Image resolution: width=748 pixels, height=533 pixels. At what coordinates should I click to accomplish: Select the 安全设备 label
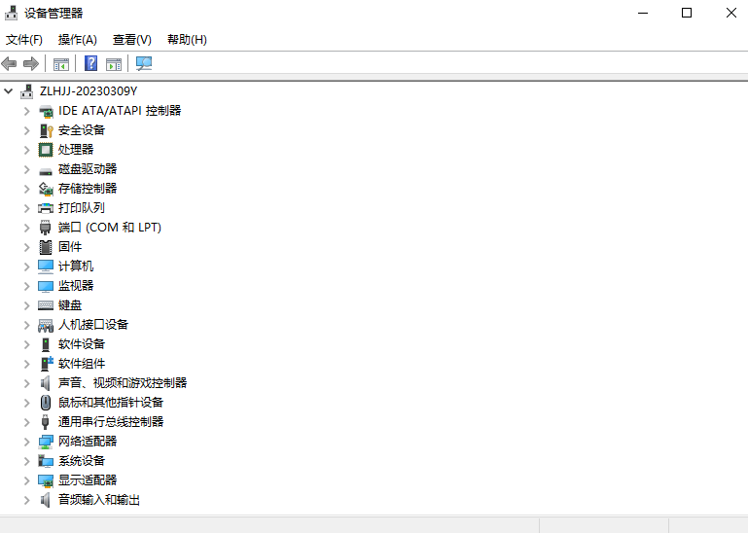(x=82, y=130)
